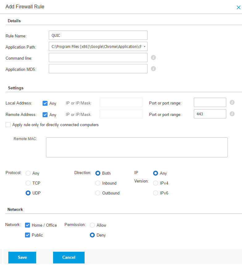Set permission to Allow
242x265 pixels.
click(92, 225)
